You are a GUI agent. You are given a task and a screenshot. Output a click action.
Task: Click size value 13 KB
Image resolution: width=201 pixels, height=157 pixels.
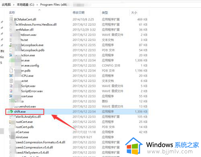coord(143,106)
